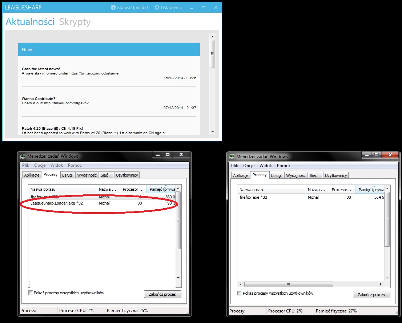The image size is (402, 323).
Task: Select the Aktualności tab in LeagueSharp
Action: click(x=30, y=22)
